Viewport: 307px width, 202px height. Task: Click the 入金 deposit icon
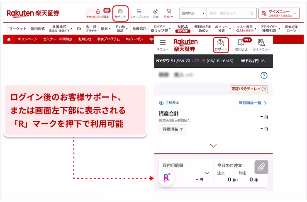pyautogui.click(x=156, y=13)
